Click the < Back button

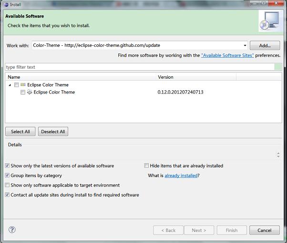(168, 230)
